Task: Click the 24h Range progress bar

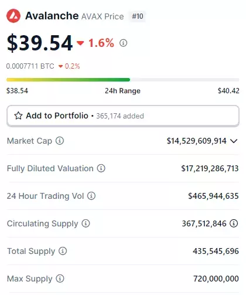Action: coord(123,80)
